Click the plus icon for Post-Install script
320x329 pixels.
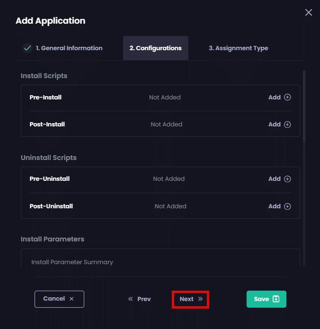(x=287, y=124)
